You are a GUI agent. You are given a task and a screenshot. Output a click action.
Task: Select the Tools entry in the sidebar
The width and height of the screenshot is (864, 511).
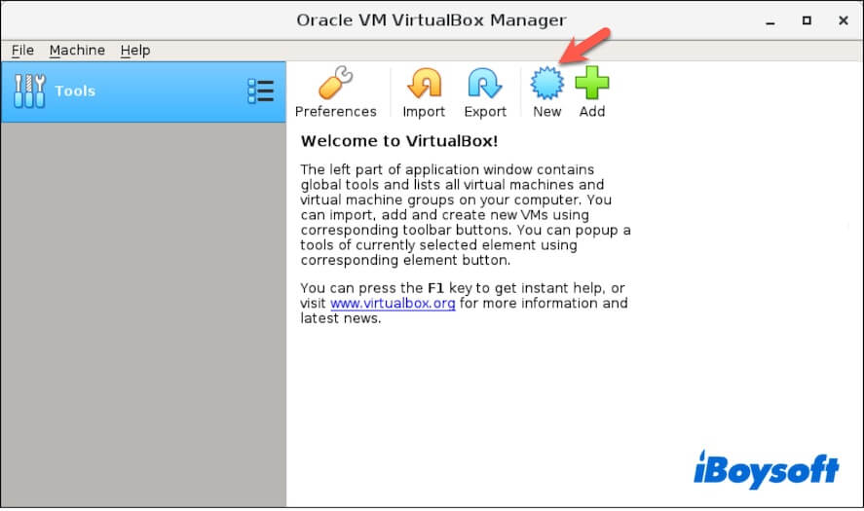coord(143,91)
